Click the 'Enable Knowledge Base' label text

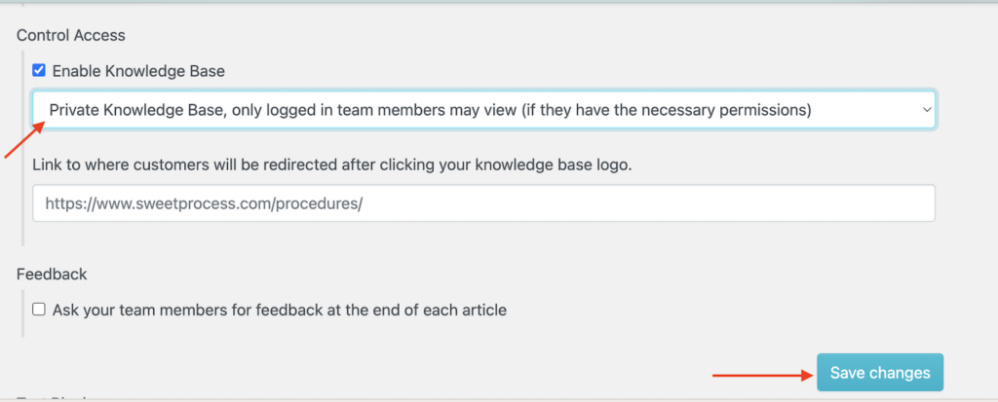click(138, 71)
